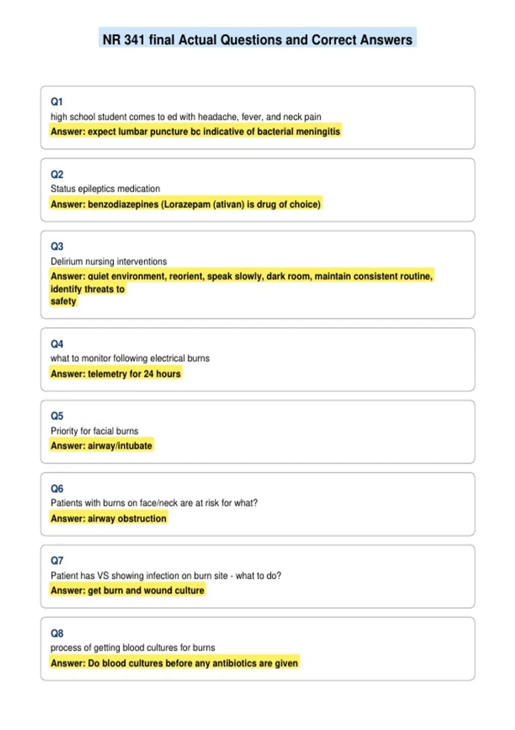Click the benzodiazepines Lorazepam answer highlight
515x730 pixels.
coord(185,204)
